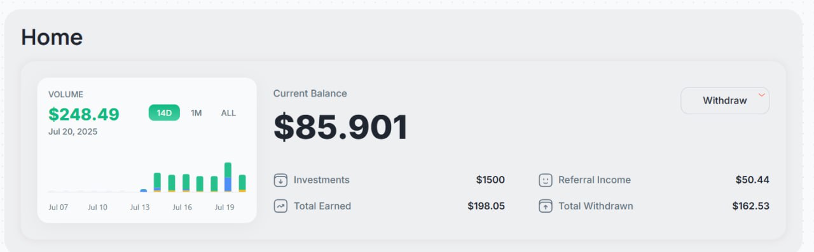Screen dimensions: 814x252
Task: Expand the red chevron on Withdraw
Action: [x=761, y=95]
